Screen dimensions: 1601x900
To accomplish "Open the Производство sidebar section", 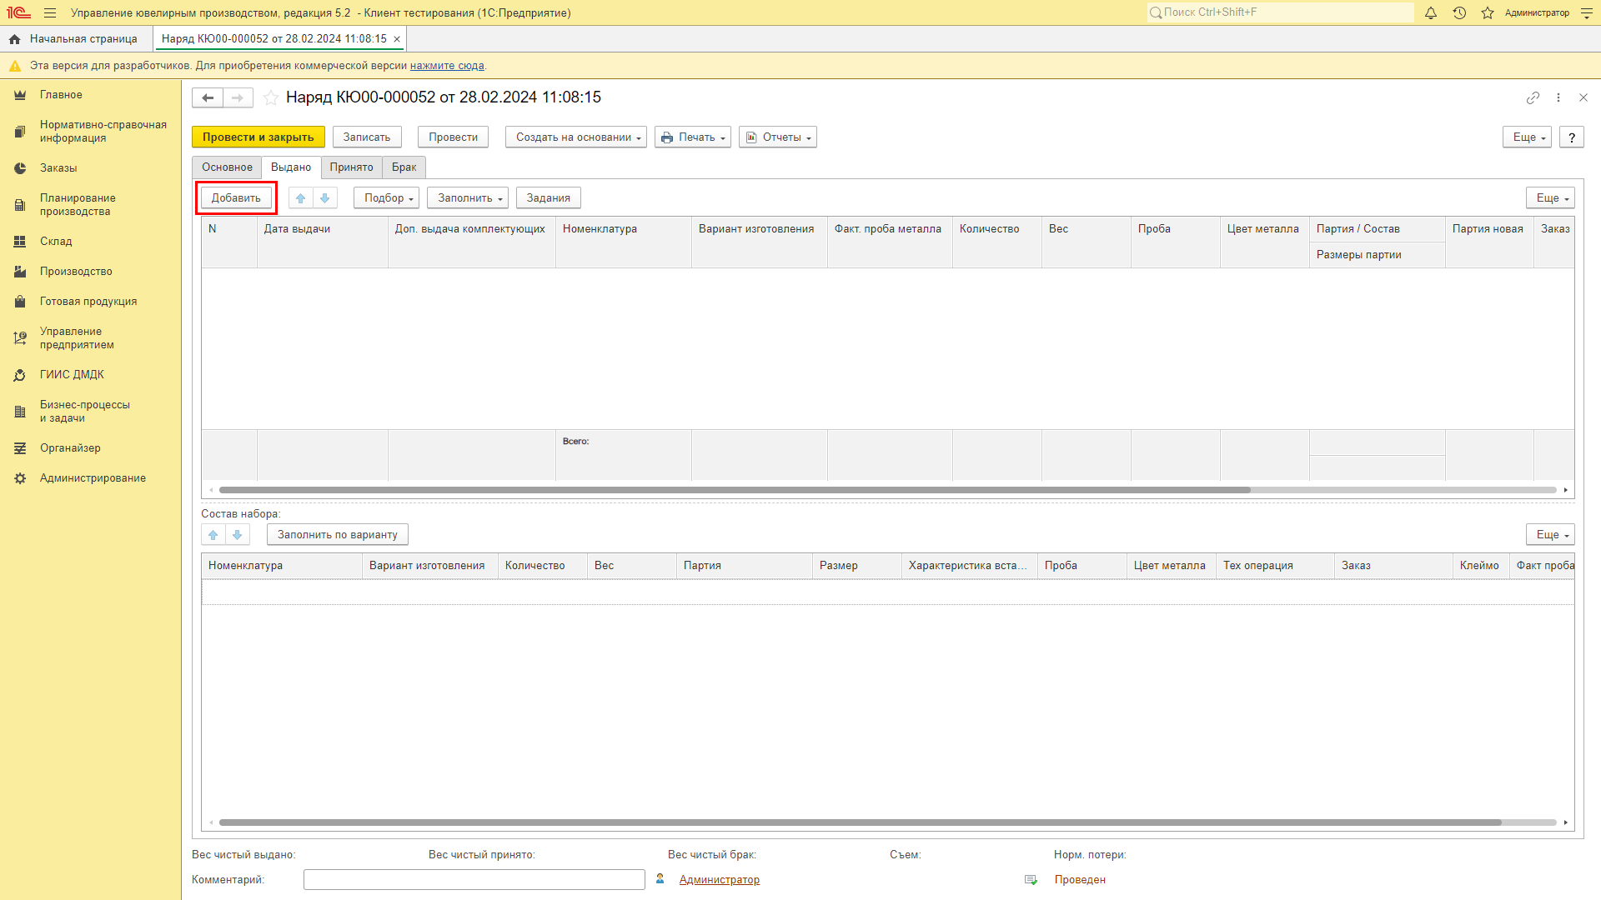I will 90,272.
